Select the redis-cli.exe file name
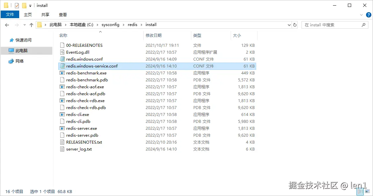The width and height of the screenshot is (373, 196). point(77,115)
